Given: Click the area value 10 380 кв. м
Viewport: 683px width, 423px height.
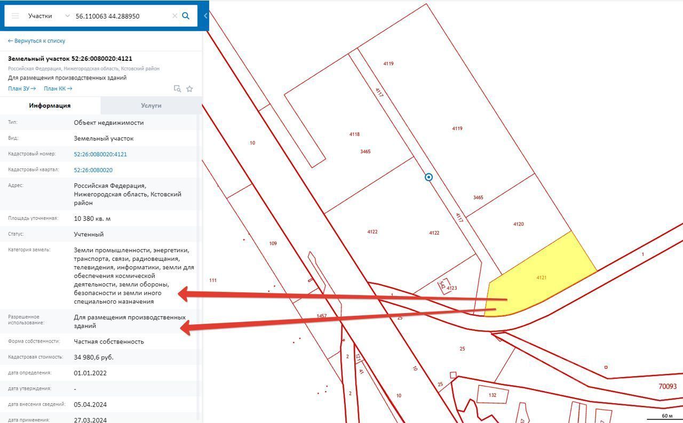Looking at the screenshot, I should (x=92, y=219).
